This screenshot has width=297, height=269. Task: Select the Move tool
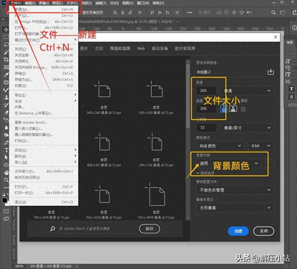tap(6, 30)
